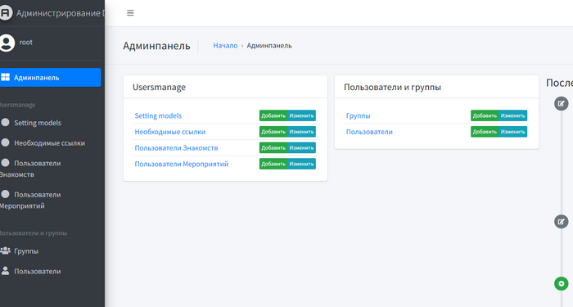Toggle the sidebar with the hamburger icon
Viewport: 573px width, 307px height.
[130, 13]
